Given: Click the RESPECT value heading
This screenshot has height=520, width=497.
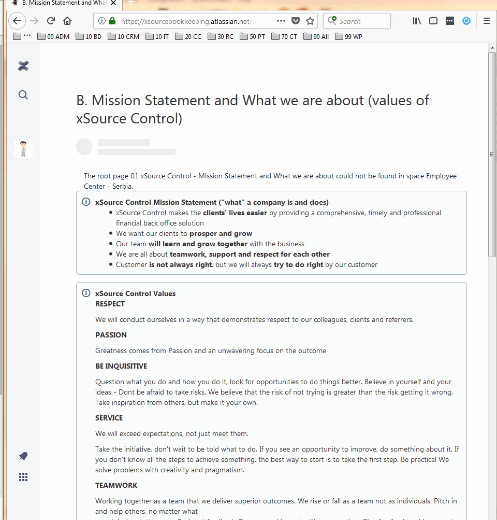Looking at the screenshot, I should pos(110,304).
